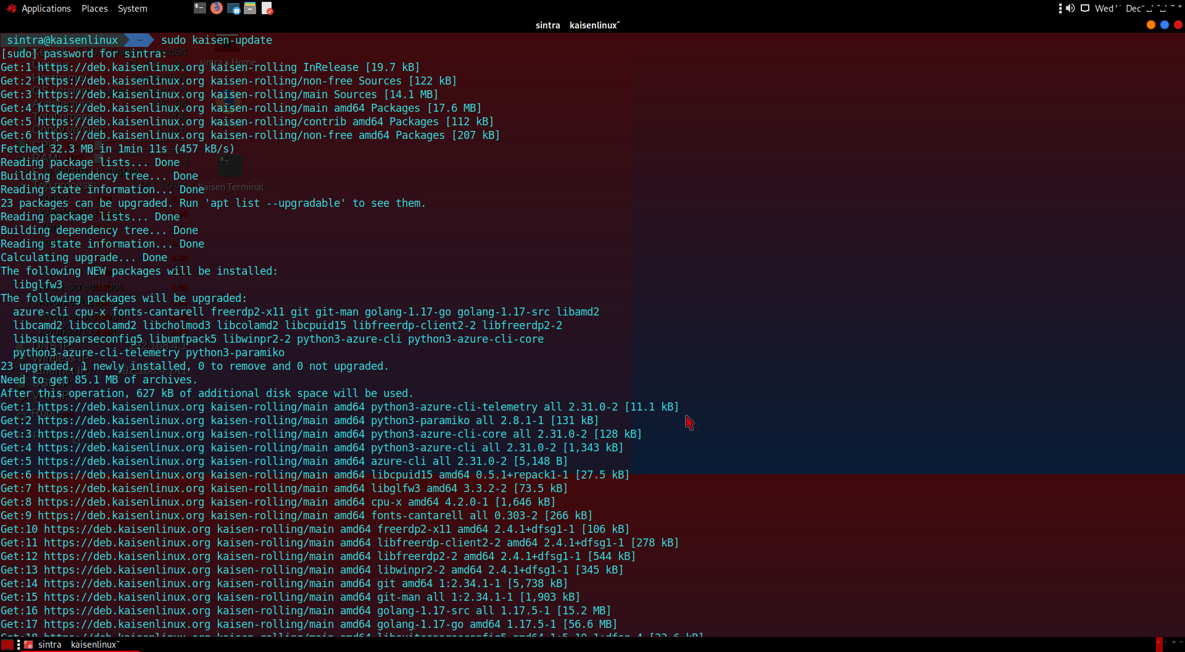Image resolution: width=1185 pixels, height=652 pixels.
Task: Open the System menu
Action: (x=133, y=9)
